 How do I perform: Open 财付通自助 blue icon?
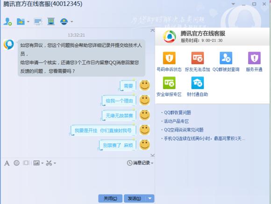[198, 83]
